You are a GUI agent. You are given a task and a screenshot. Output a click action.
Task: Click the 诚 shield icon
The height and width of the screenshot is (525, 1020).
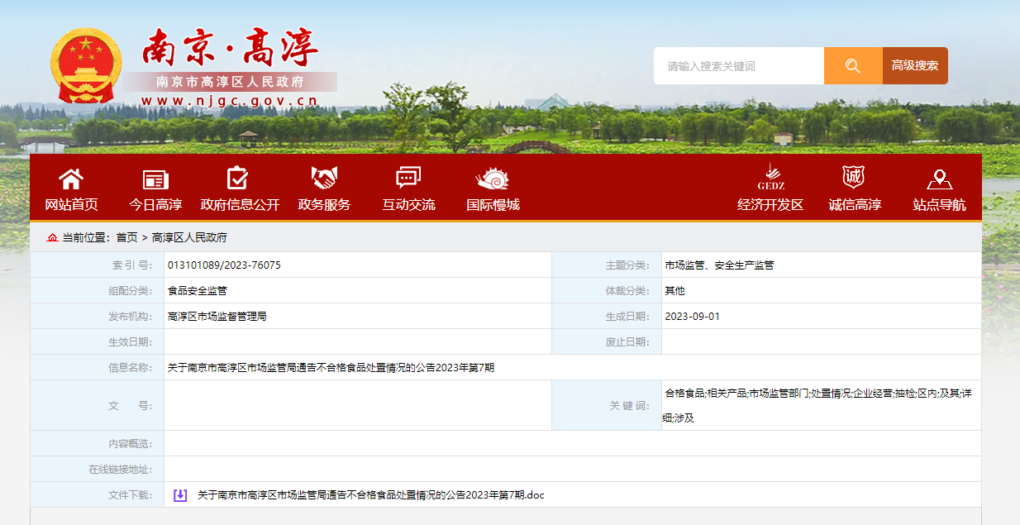[854, 176]
